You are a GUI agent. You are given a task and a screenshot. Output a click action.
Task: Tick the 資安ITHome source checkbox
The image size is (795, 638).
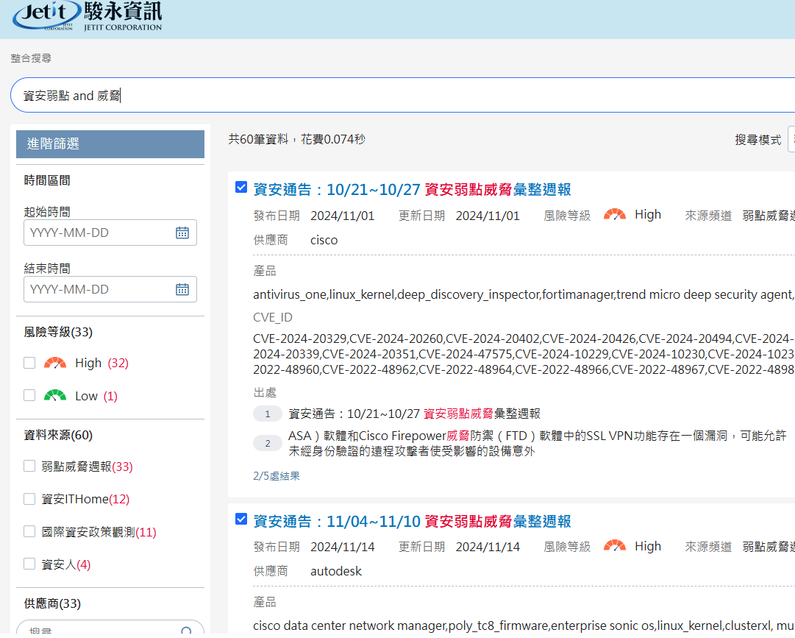(x=29, y=499)
